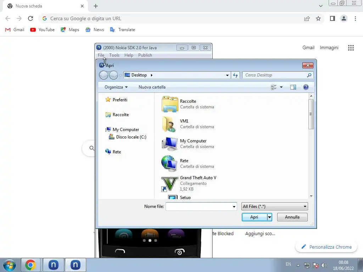
Task: Open dialog help question mark icon
Action: click(x=306, y=87)
